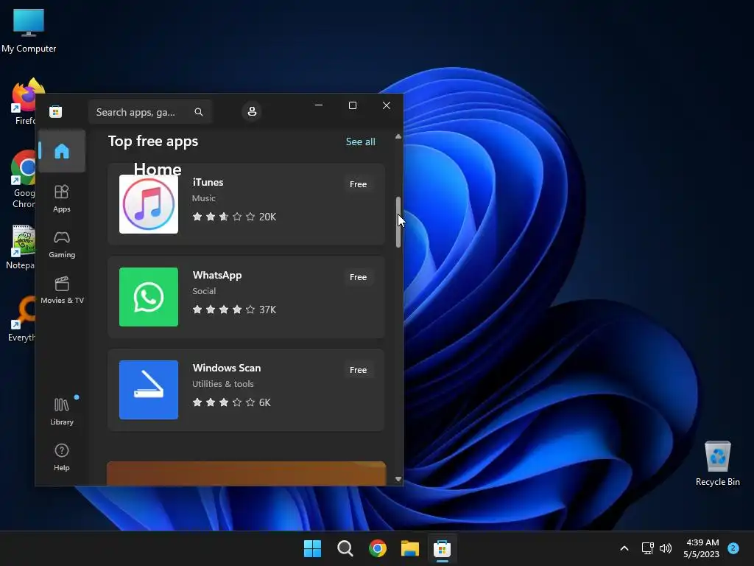Select Google Chrome desktop shortcut
The image size is (754, 566).
coord(22,179)
